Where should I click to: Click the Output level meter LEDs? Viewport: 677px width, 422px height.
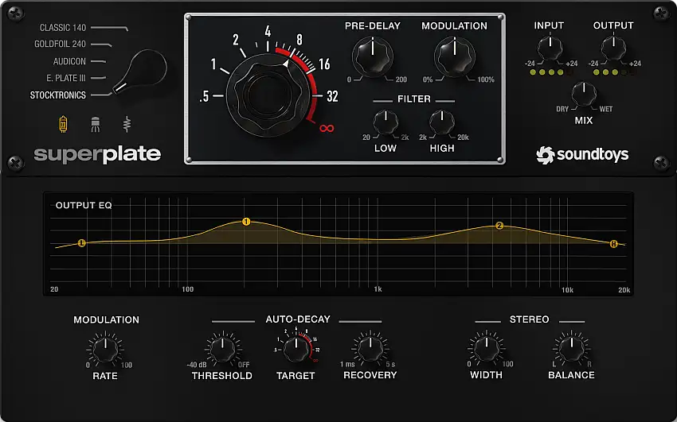(614, 72)
